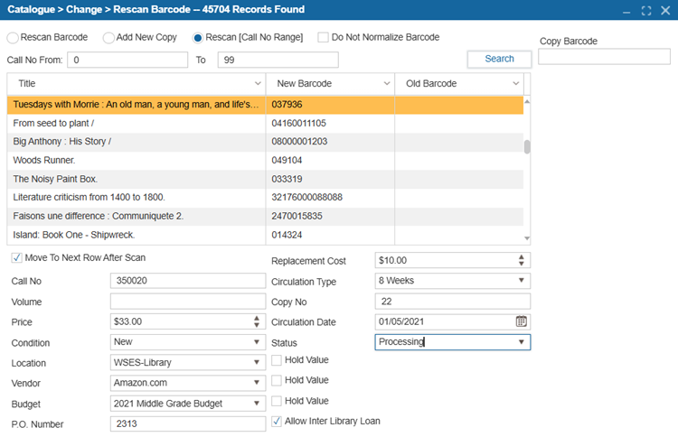Select Literature criticism from 1400 to 1800 row
Image resolution: width=678 pixels, height=437 pixels.
point(265,198)
